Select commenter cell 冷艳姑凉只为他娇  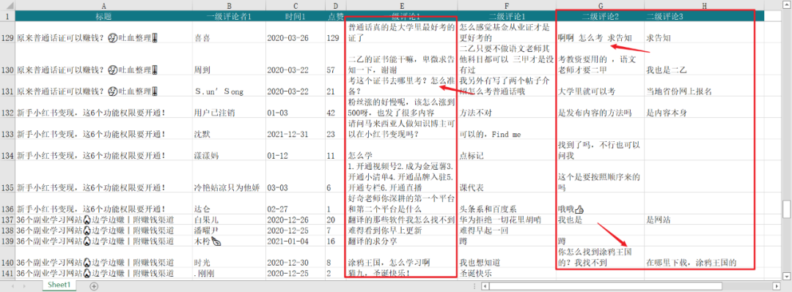229,177
